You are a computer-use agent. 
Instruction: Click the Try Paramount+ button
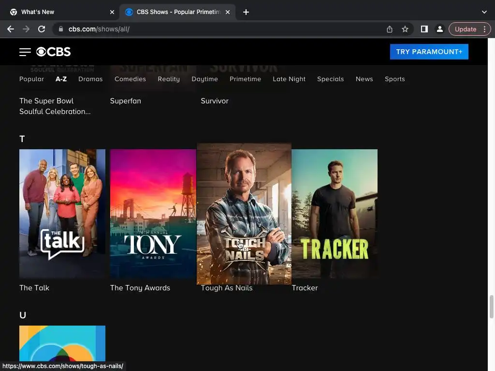tap(429, 52)
